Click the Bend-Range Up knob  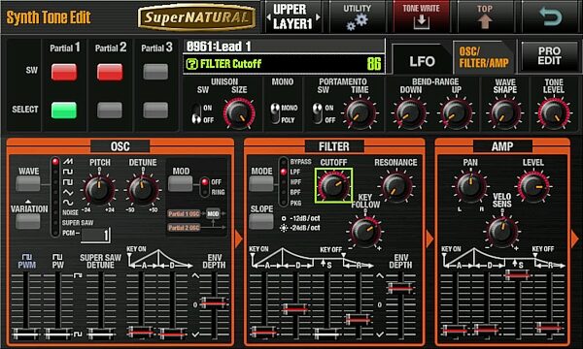pyautogui.click(x=456, y=113)
